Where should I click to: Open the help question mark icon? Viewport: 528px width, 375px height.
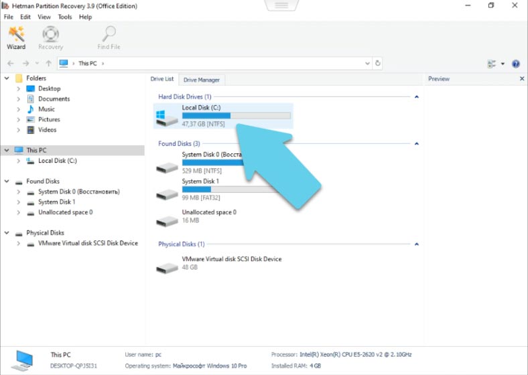tap(515, 64)
